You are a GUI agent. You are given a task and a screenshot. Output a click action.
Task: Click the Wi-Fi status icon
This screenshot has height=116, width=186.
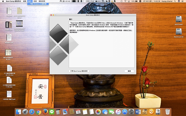[x=125, y=1]
